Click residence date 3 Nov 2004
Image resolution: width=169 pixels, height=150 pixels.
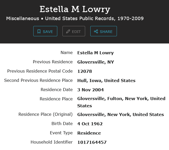91,90
